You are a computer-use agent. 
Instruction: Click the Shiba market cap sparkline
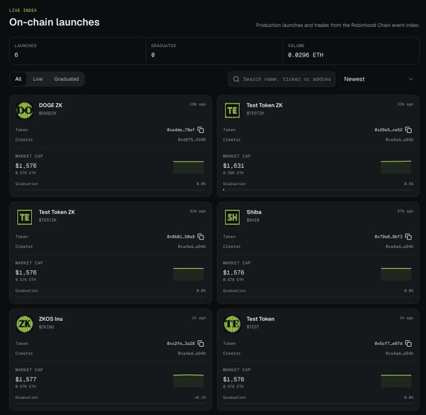click(396, 274)
